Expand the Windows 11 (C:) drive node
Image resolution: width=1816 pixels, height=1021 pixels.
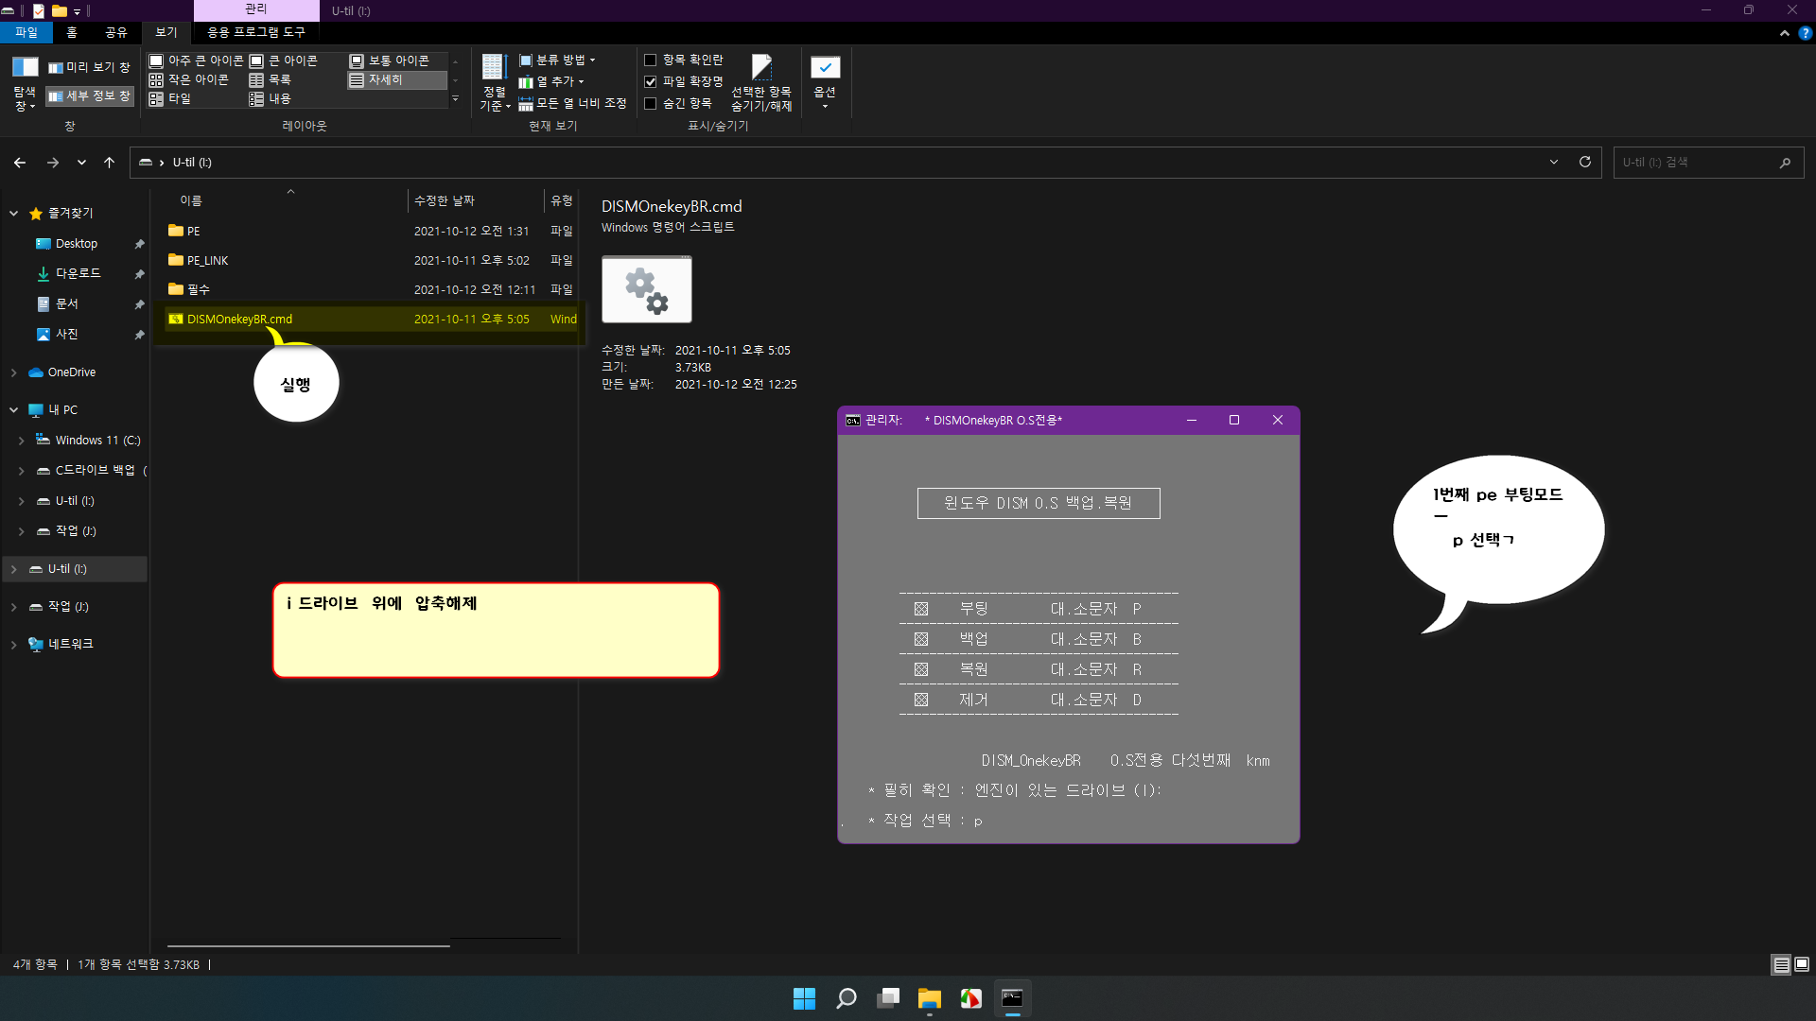click(x=22, y=441)
